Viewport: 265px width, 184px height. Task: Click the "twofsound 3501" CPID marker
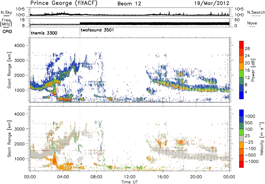pyautogui.click(x=97, y=30)
